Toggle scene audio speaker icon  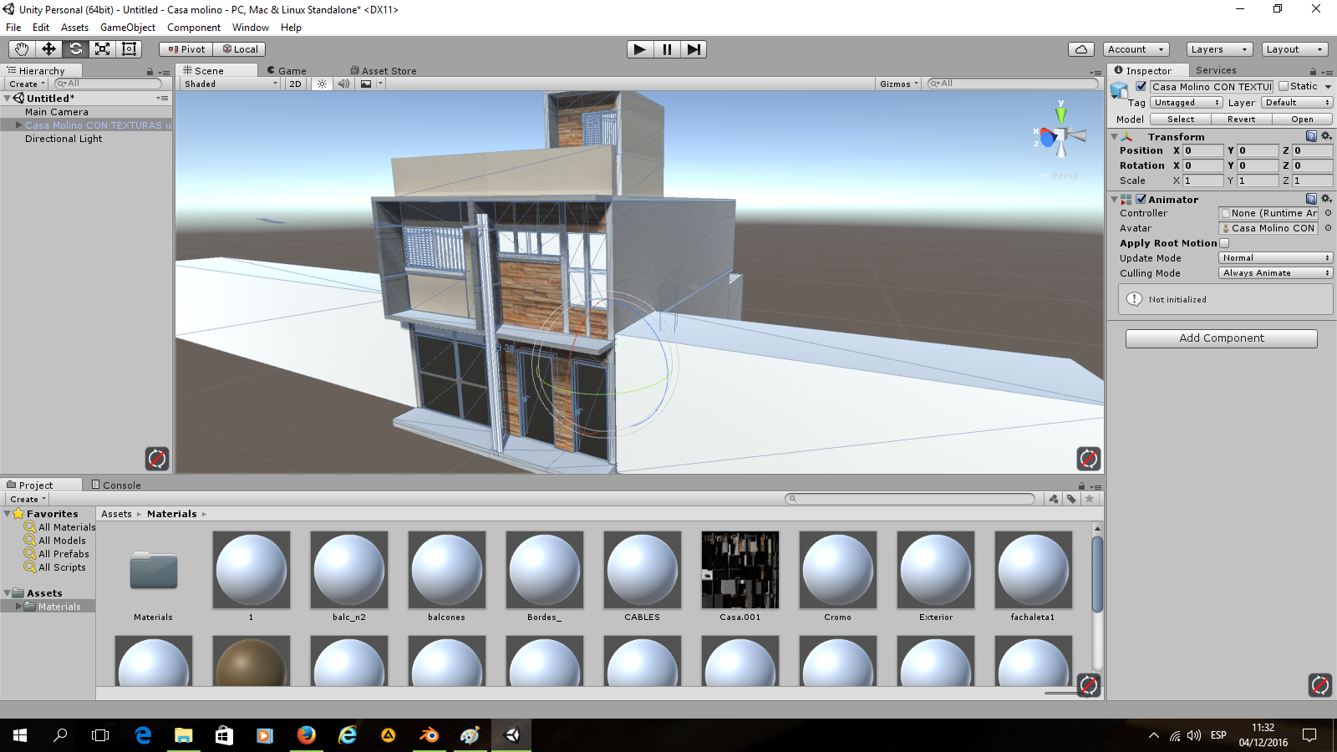pos(343,84)
